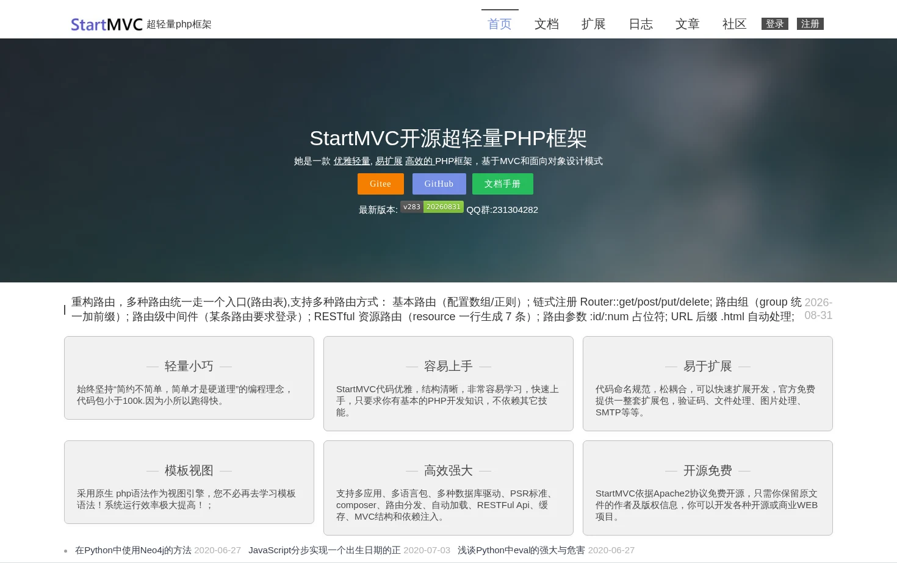
Task: Click the 开源免费 card heading
Action: pyautogui.click(x=708, y=470)
